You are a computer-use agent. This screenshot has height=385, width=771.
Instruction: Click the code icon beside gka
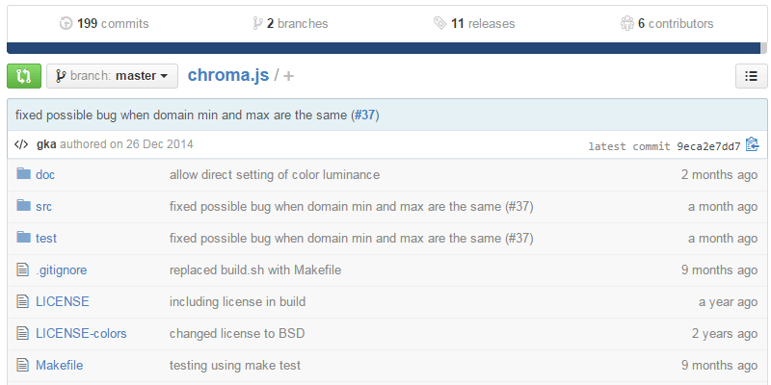(x=21, y=145)
